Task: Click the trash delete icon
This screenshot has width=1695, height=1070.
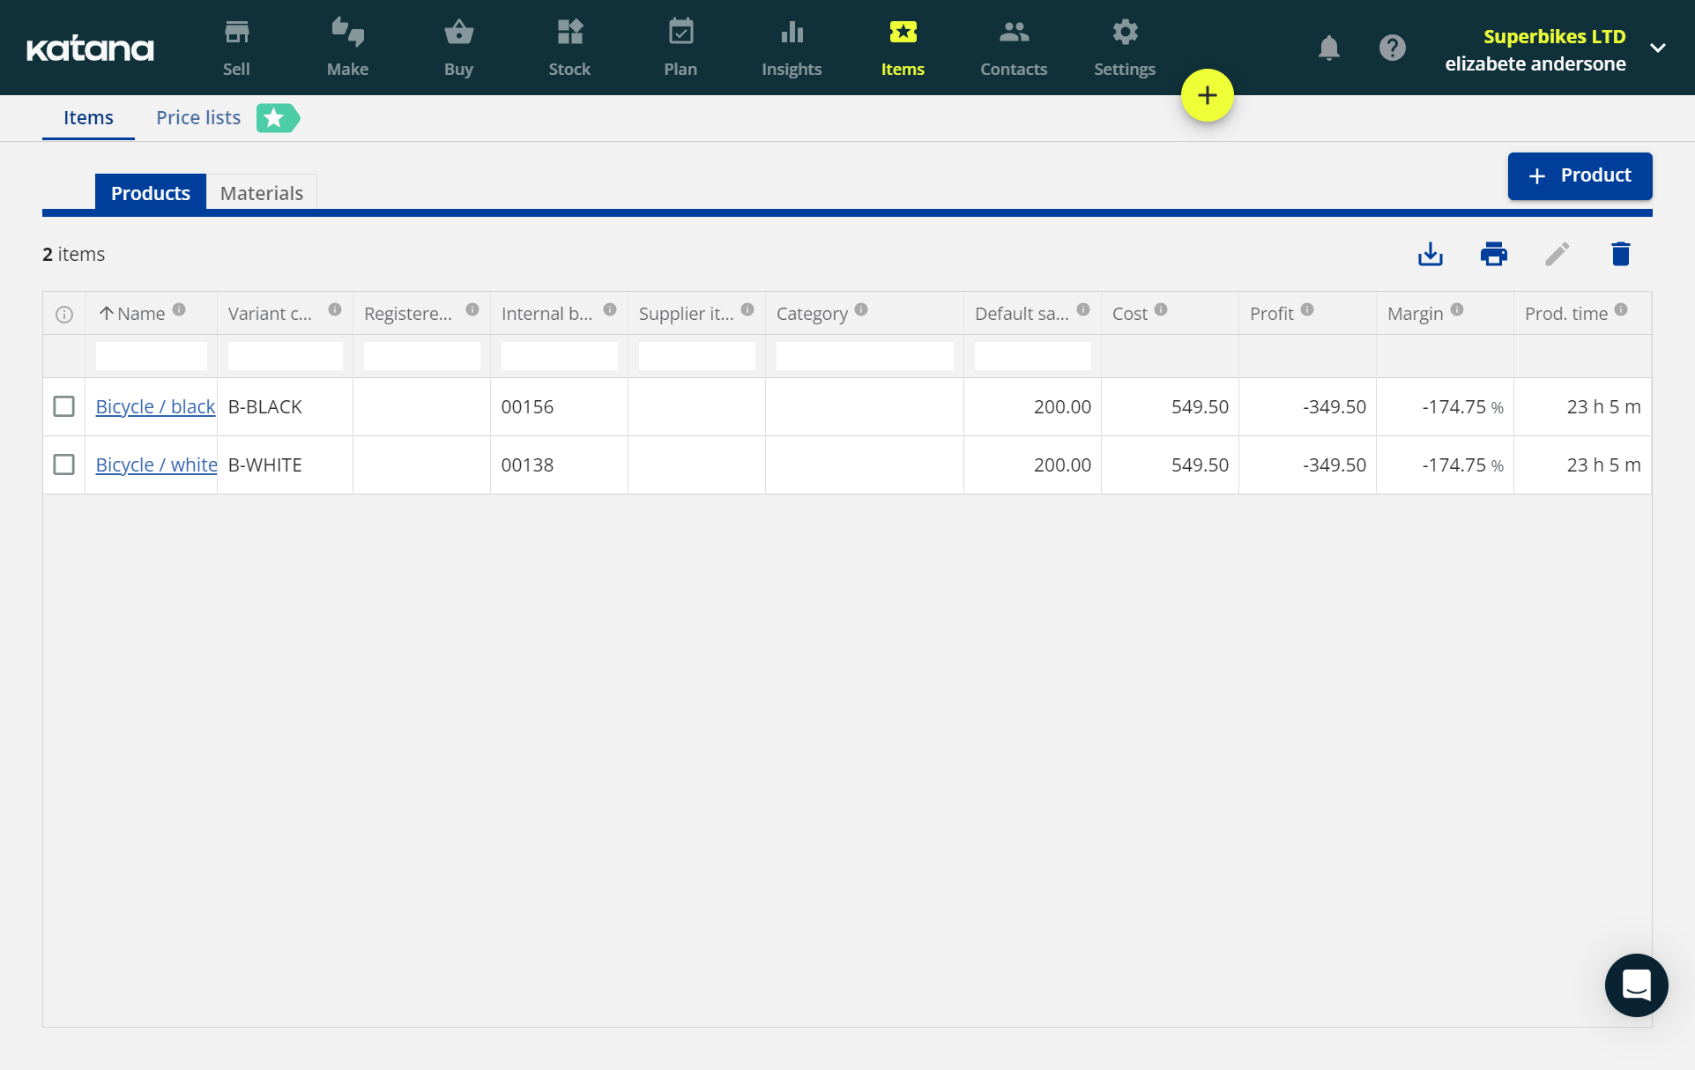Action: point(1620,254)
